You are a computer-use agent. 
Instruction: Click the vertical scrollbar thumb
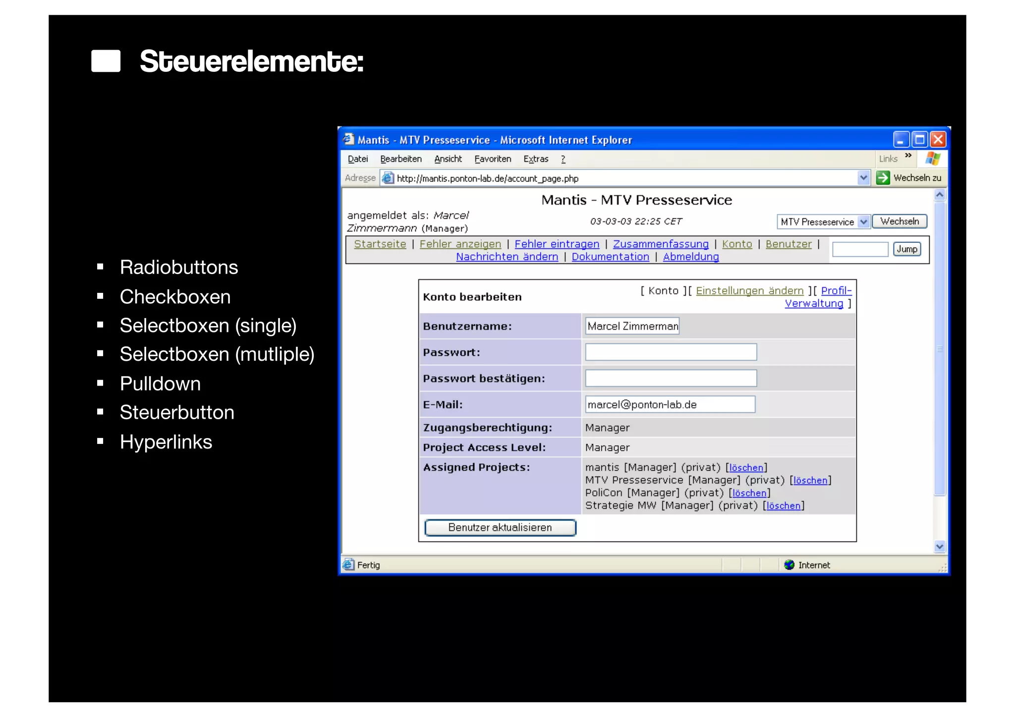pyautogui.click(x=940, y=348)
